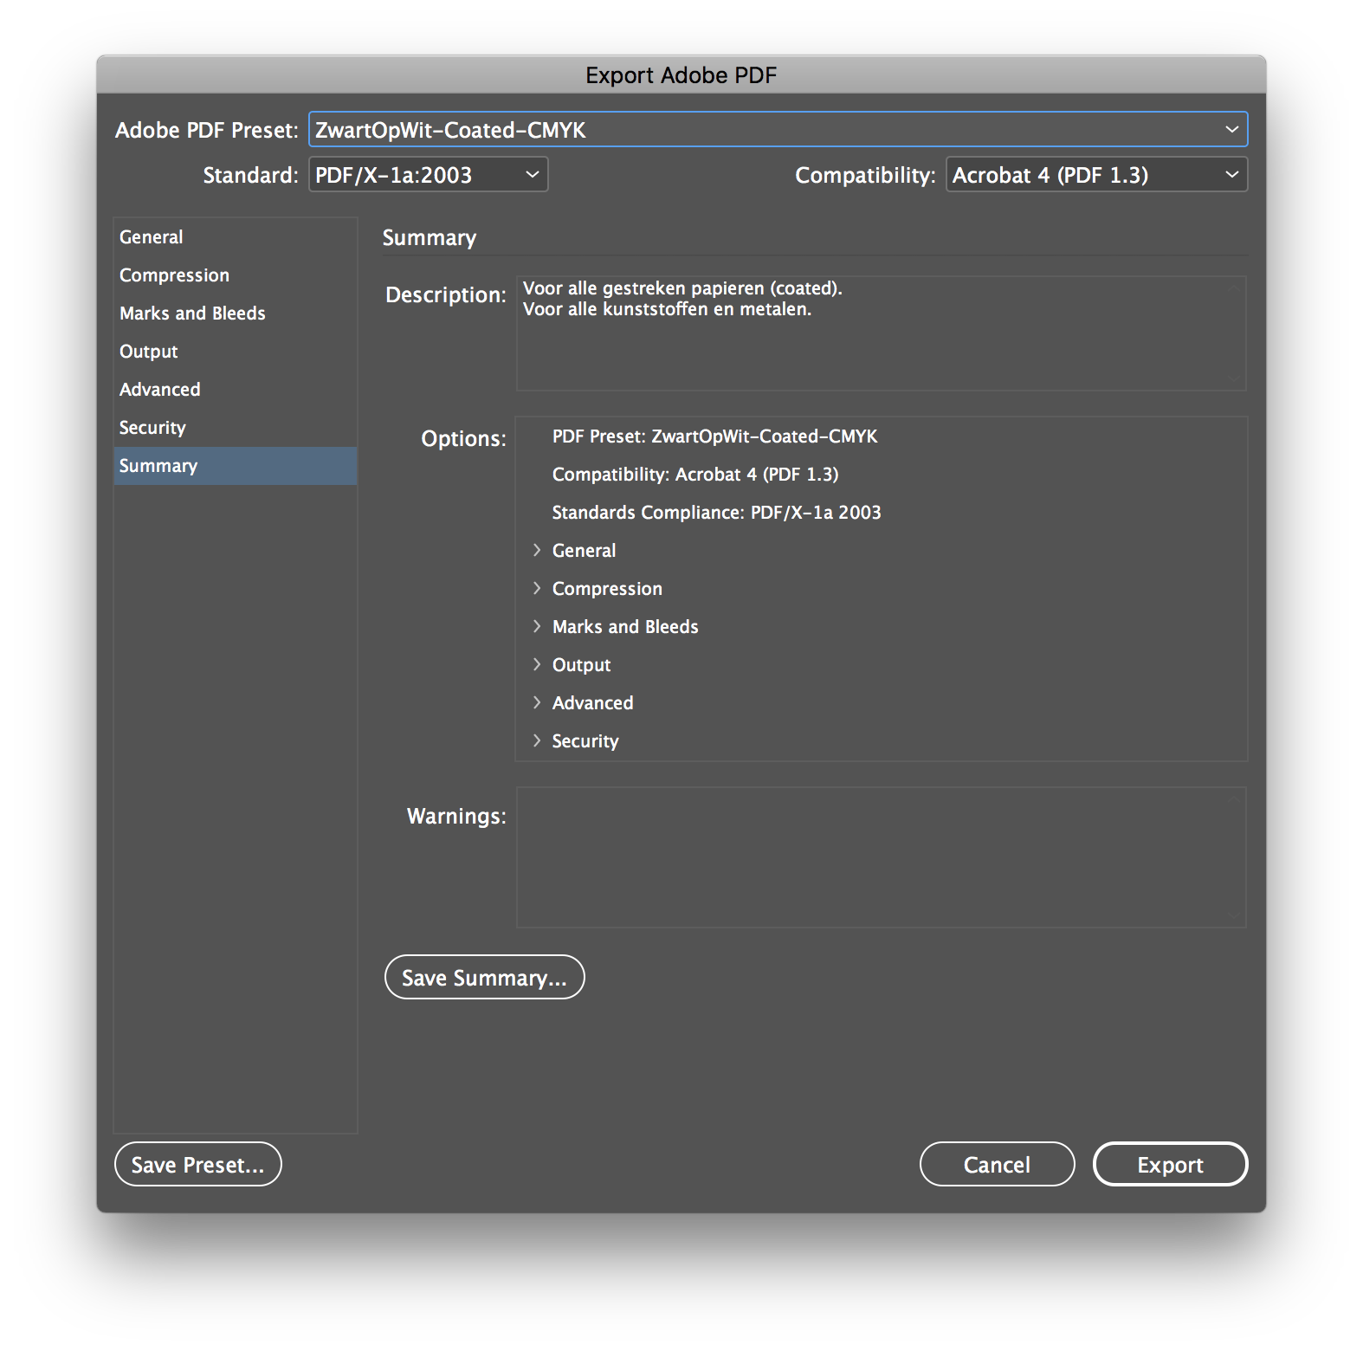Click the Advanced row in Options list

click(882, 703)
